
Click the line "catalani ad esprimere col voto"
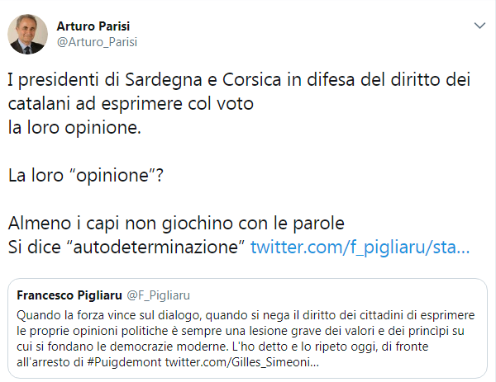[x=131, y=104]
